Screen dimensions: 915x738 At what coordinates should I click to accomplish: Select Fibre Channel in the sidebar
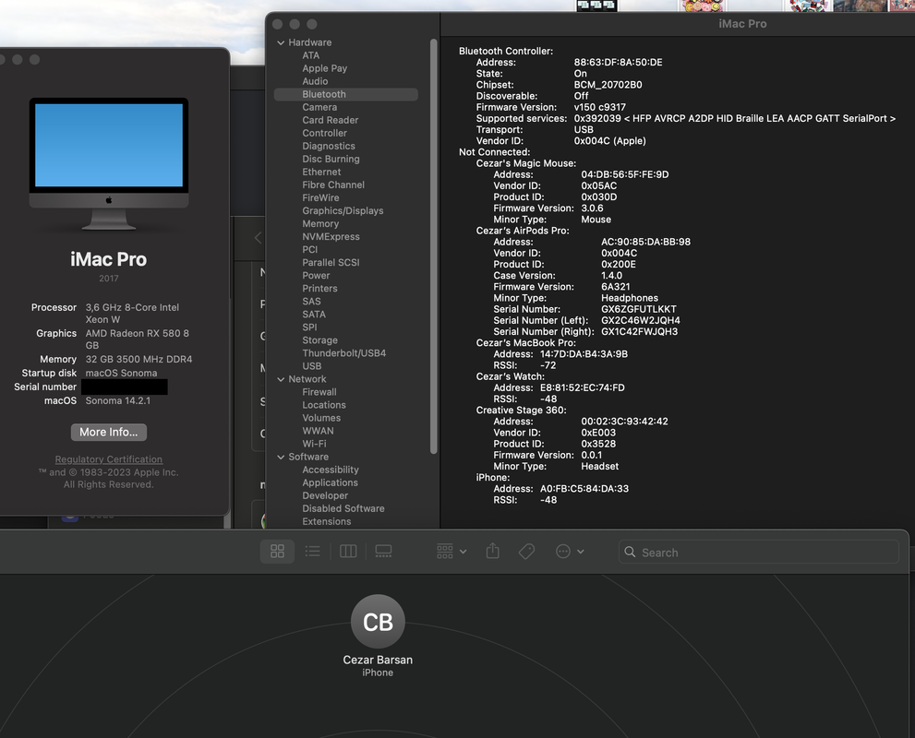pyautogui.click(x=333, y=184)
